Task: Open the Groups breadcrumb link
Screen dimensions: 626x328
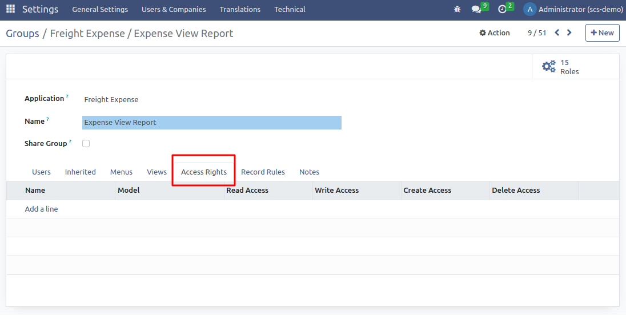Action: pyautogui.click(x=22, y=34)
